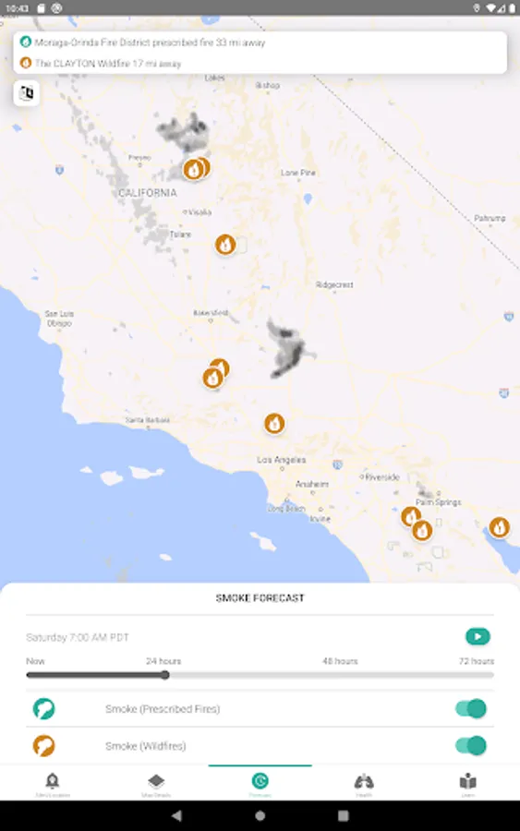Select the fire marker north of Los Angeles

[x=274, y=423]
